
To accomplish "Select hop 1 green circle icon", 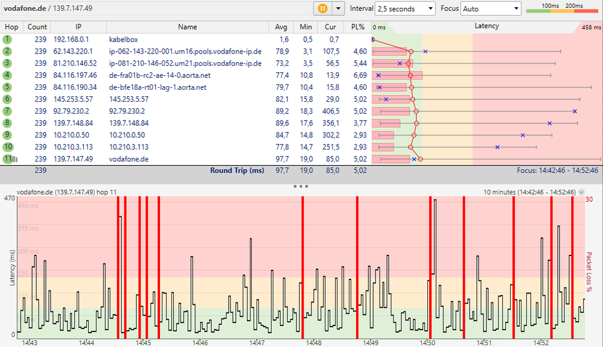I will (x=7, y=39).
